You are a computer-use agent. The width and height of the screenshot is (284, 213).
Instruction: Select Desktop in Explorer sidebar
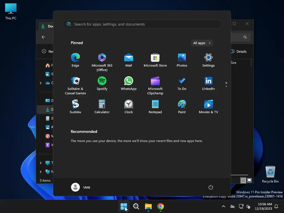click(49, 100)
